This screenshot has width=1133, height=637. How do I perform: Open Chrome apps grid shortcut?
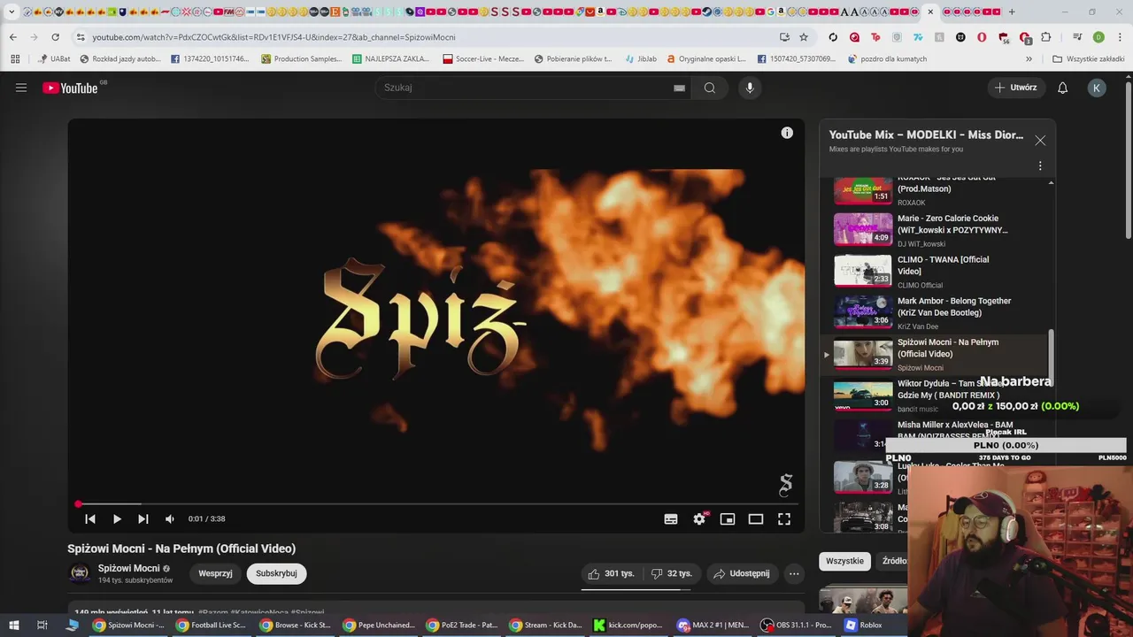(x=15, y=59)
